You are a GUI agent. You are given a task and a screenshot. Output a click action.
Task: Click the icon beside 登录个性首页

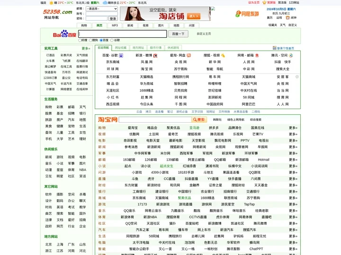pos(275,48)
